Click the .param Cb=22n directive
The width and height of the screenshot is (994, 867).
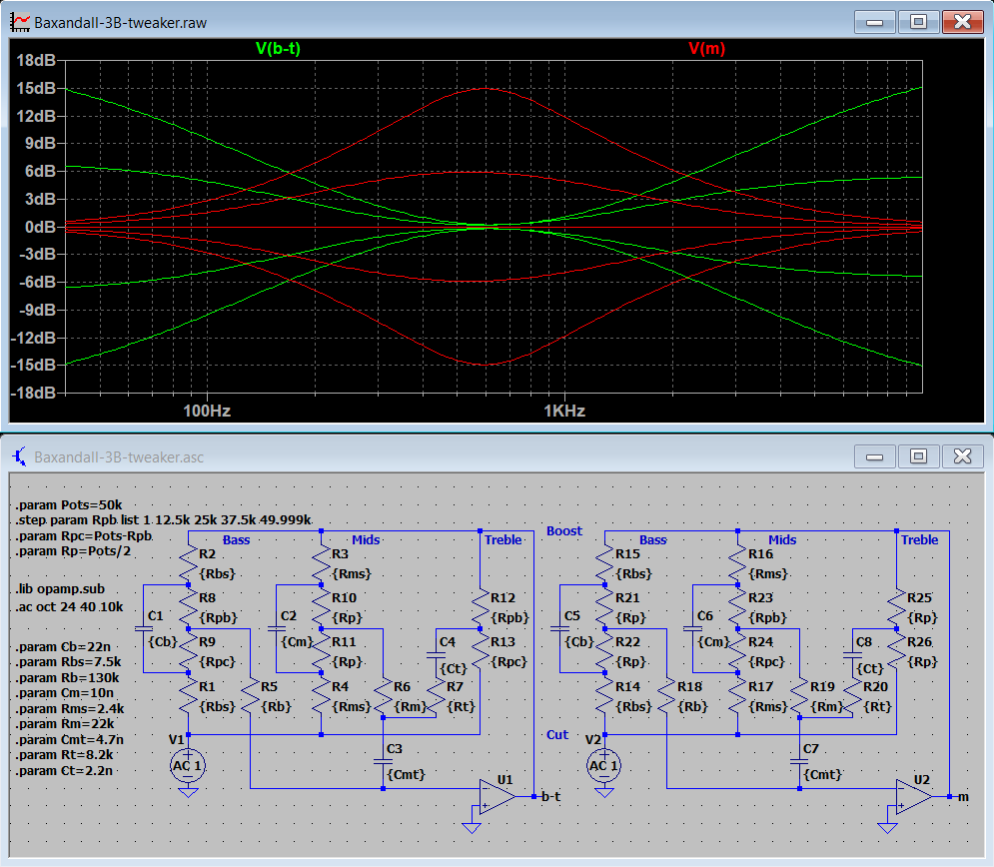coord(63,646)
